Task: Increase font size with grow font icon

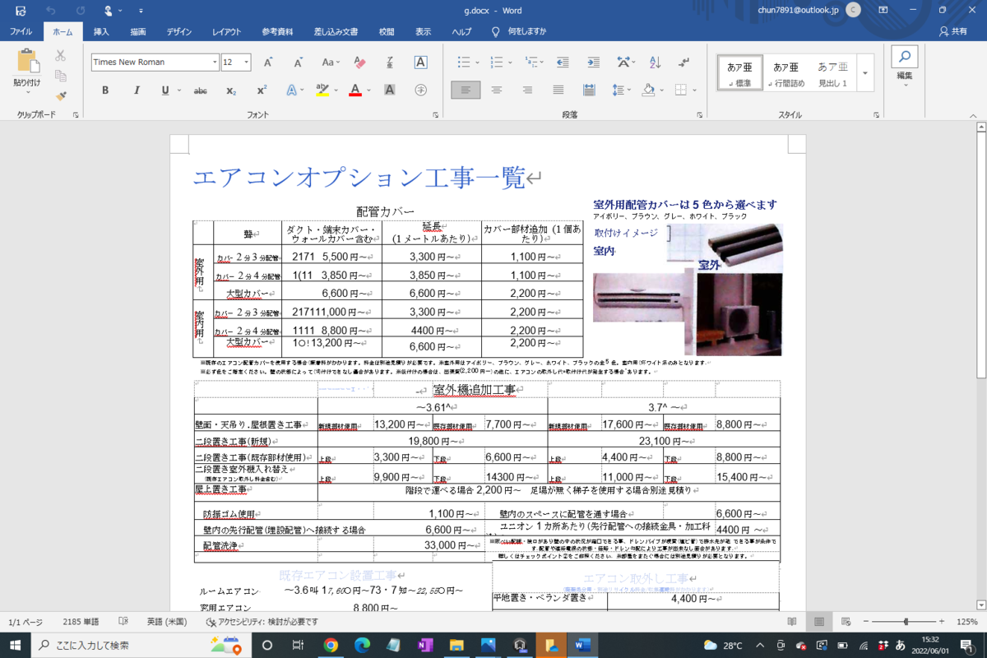Action: [x=268, y=63]
